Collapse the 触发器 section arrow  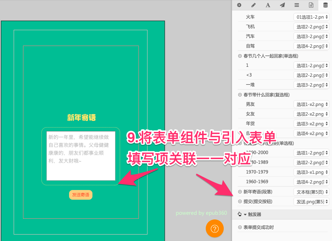pyautogui.click(x=245, y=214)
